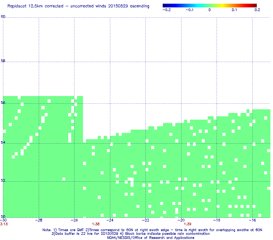Click the '-0.1' color scale label
Screen dimensions: 273x240
[189, 10]
